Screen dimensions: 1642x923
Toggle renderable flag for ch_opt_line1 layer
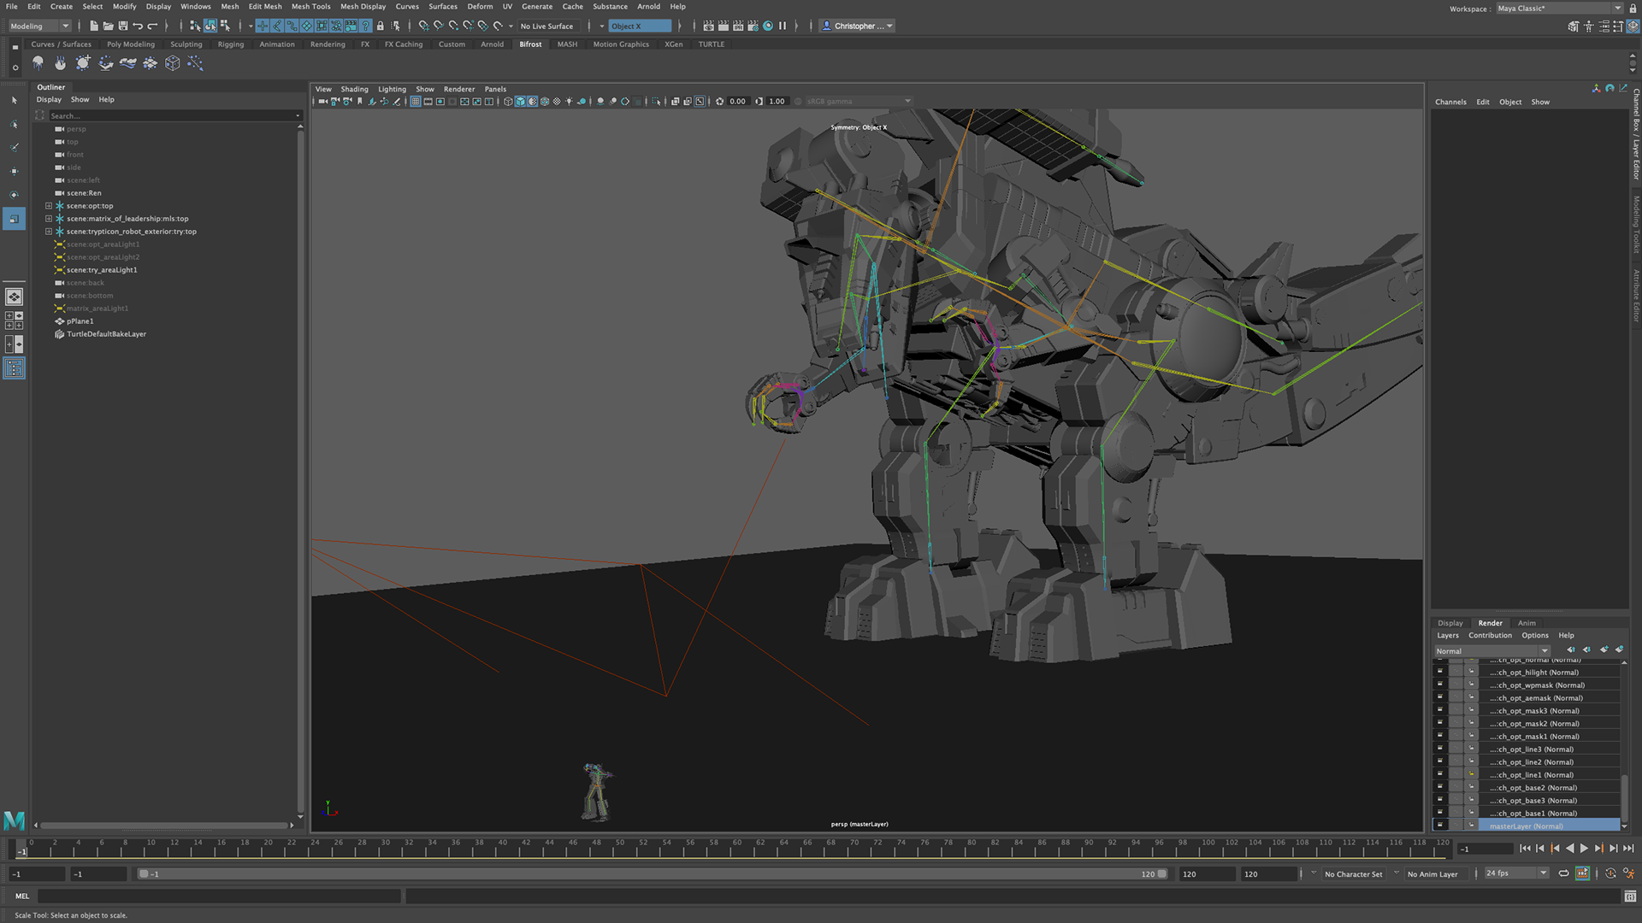[x=1440, y=775]
